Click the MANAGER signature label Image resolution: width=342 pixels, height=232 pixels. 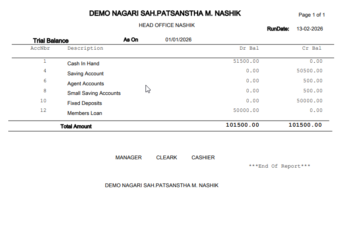tap(129, 158)
